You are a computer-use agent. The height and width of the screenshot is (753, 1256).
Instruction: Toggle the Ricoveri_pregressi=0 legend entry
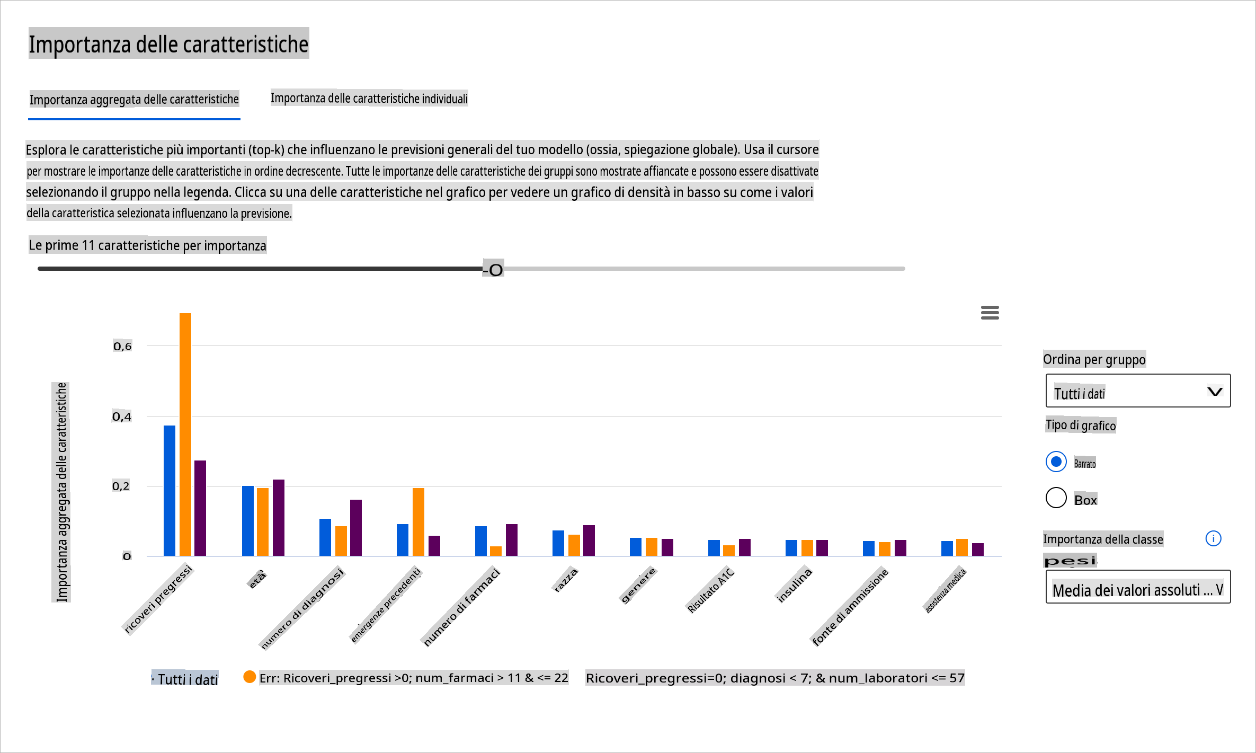[x=774, y=678]
